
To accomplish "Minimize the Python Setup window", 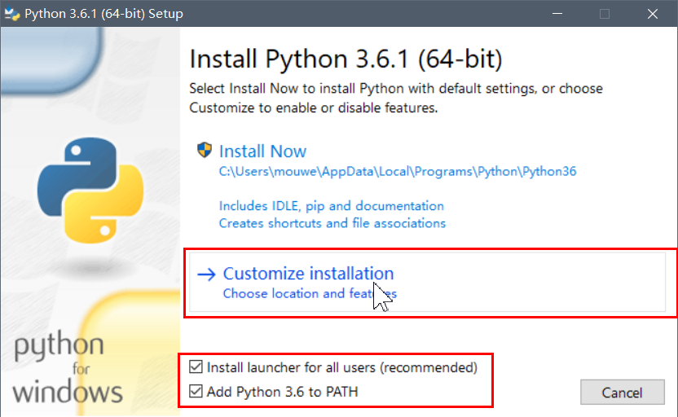I will (x=557, y=13).
